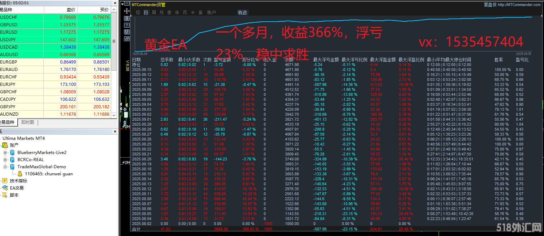
Task: Open the question-mark help icon on sidebar
Action: click(x=127, y=25)
